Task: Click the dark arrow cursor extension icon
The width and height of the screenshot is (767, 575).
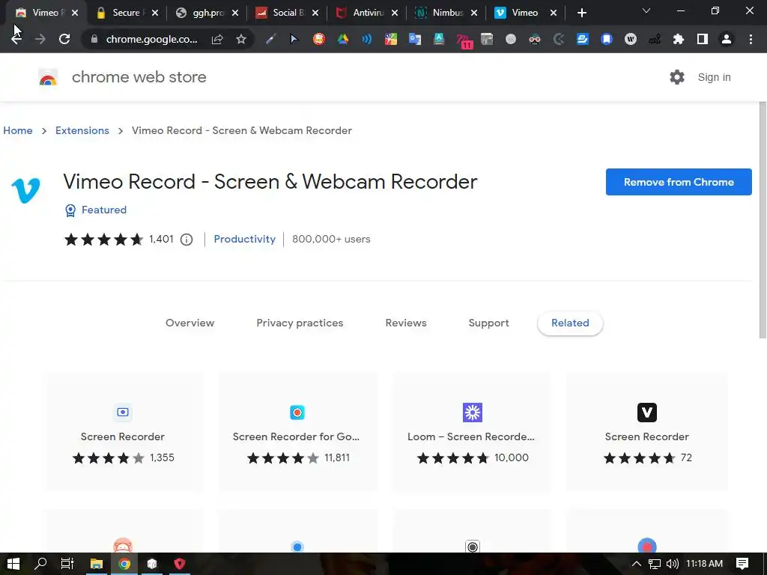Action: coord(294,39)
